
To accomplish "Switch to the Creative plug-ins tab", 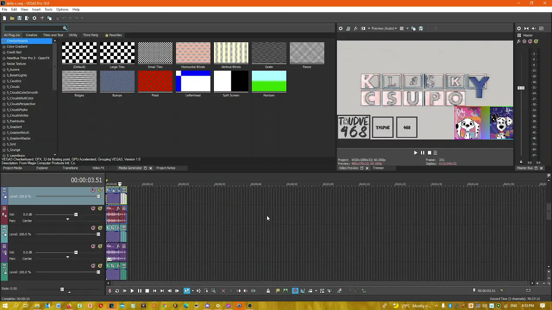I will [31, 35].
